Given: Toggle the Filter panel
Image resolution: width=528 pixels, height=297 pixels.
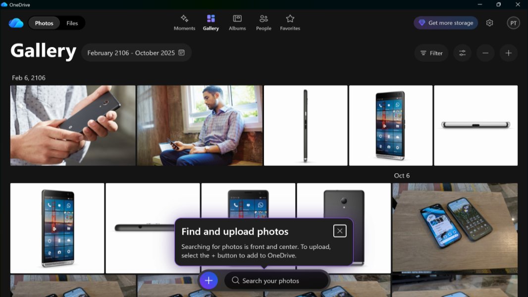Looking at the screenshot, I should [x=431, y=53].
